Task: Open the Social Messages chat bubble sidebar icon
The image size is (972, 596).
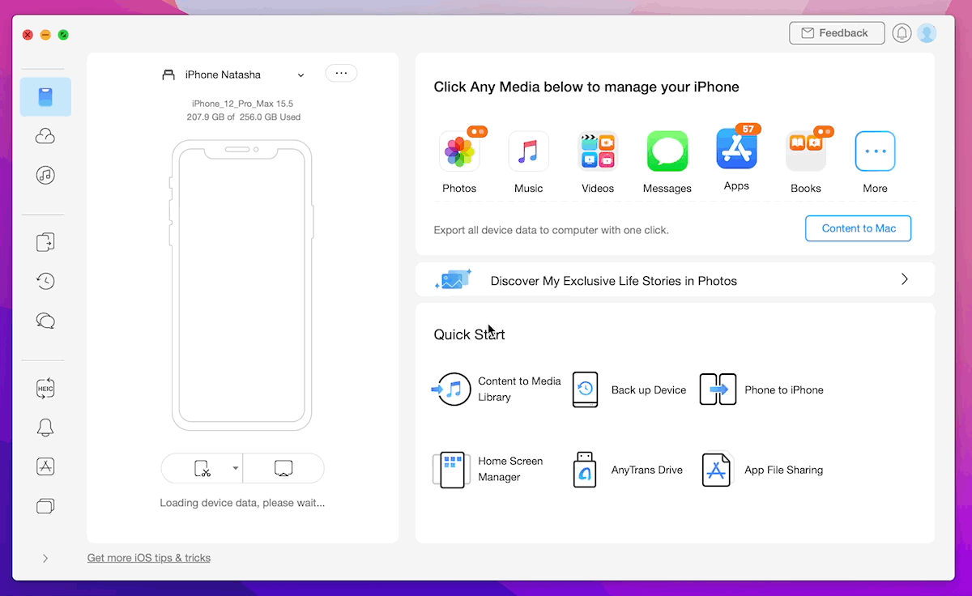Action: (x=45, y=321)
